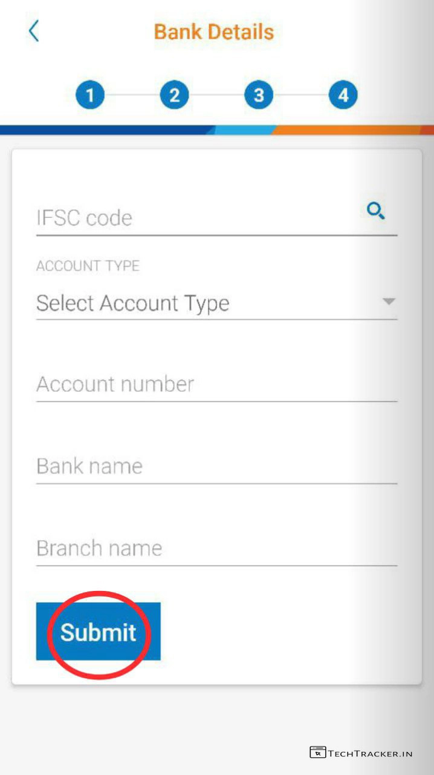Jump to step 1 circle

tap(90, 95)
